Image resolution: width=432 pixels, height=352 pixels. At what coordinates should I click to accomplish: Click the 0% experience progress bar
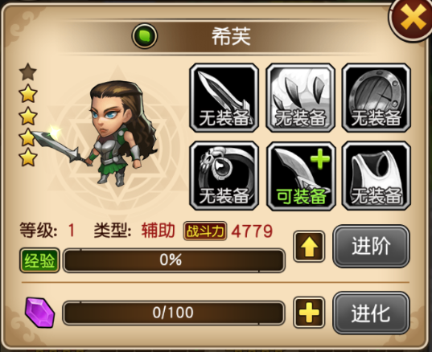(174, 260)
